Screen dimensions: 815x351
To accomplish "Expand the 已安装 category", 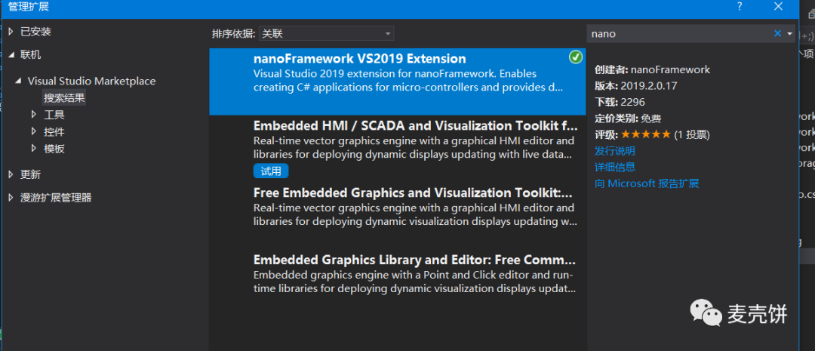I will [x=11, y=32].
